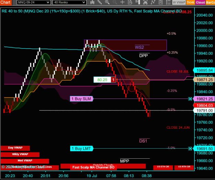Click the 20000.00 price axis label

(x=204, y=30)
